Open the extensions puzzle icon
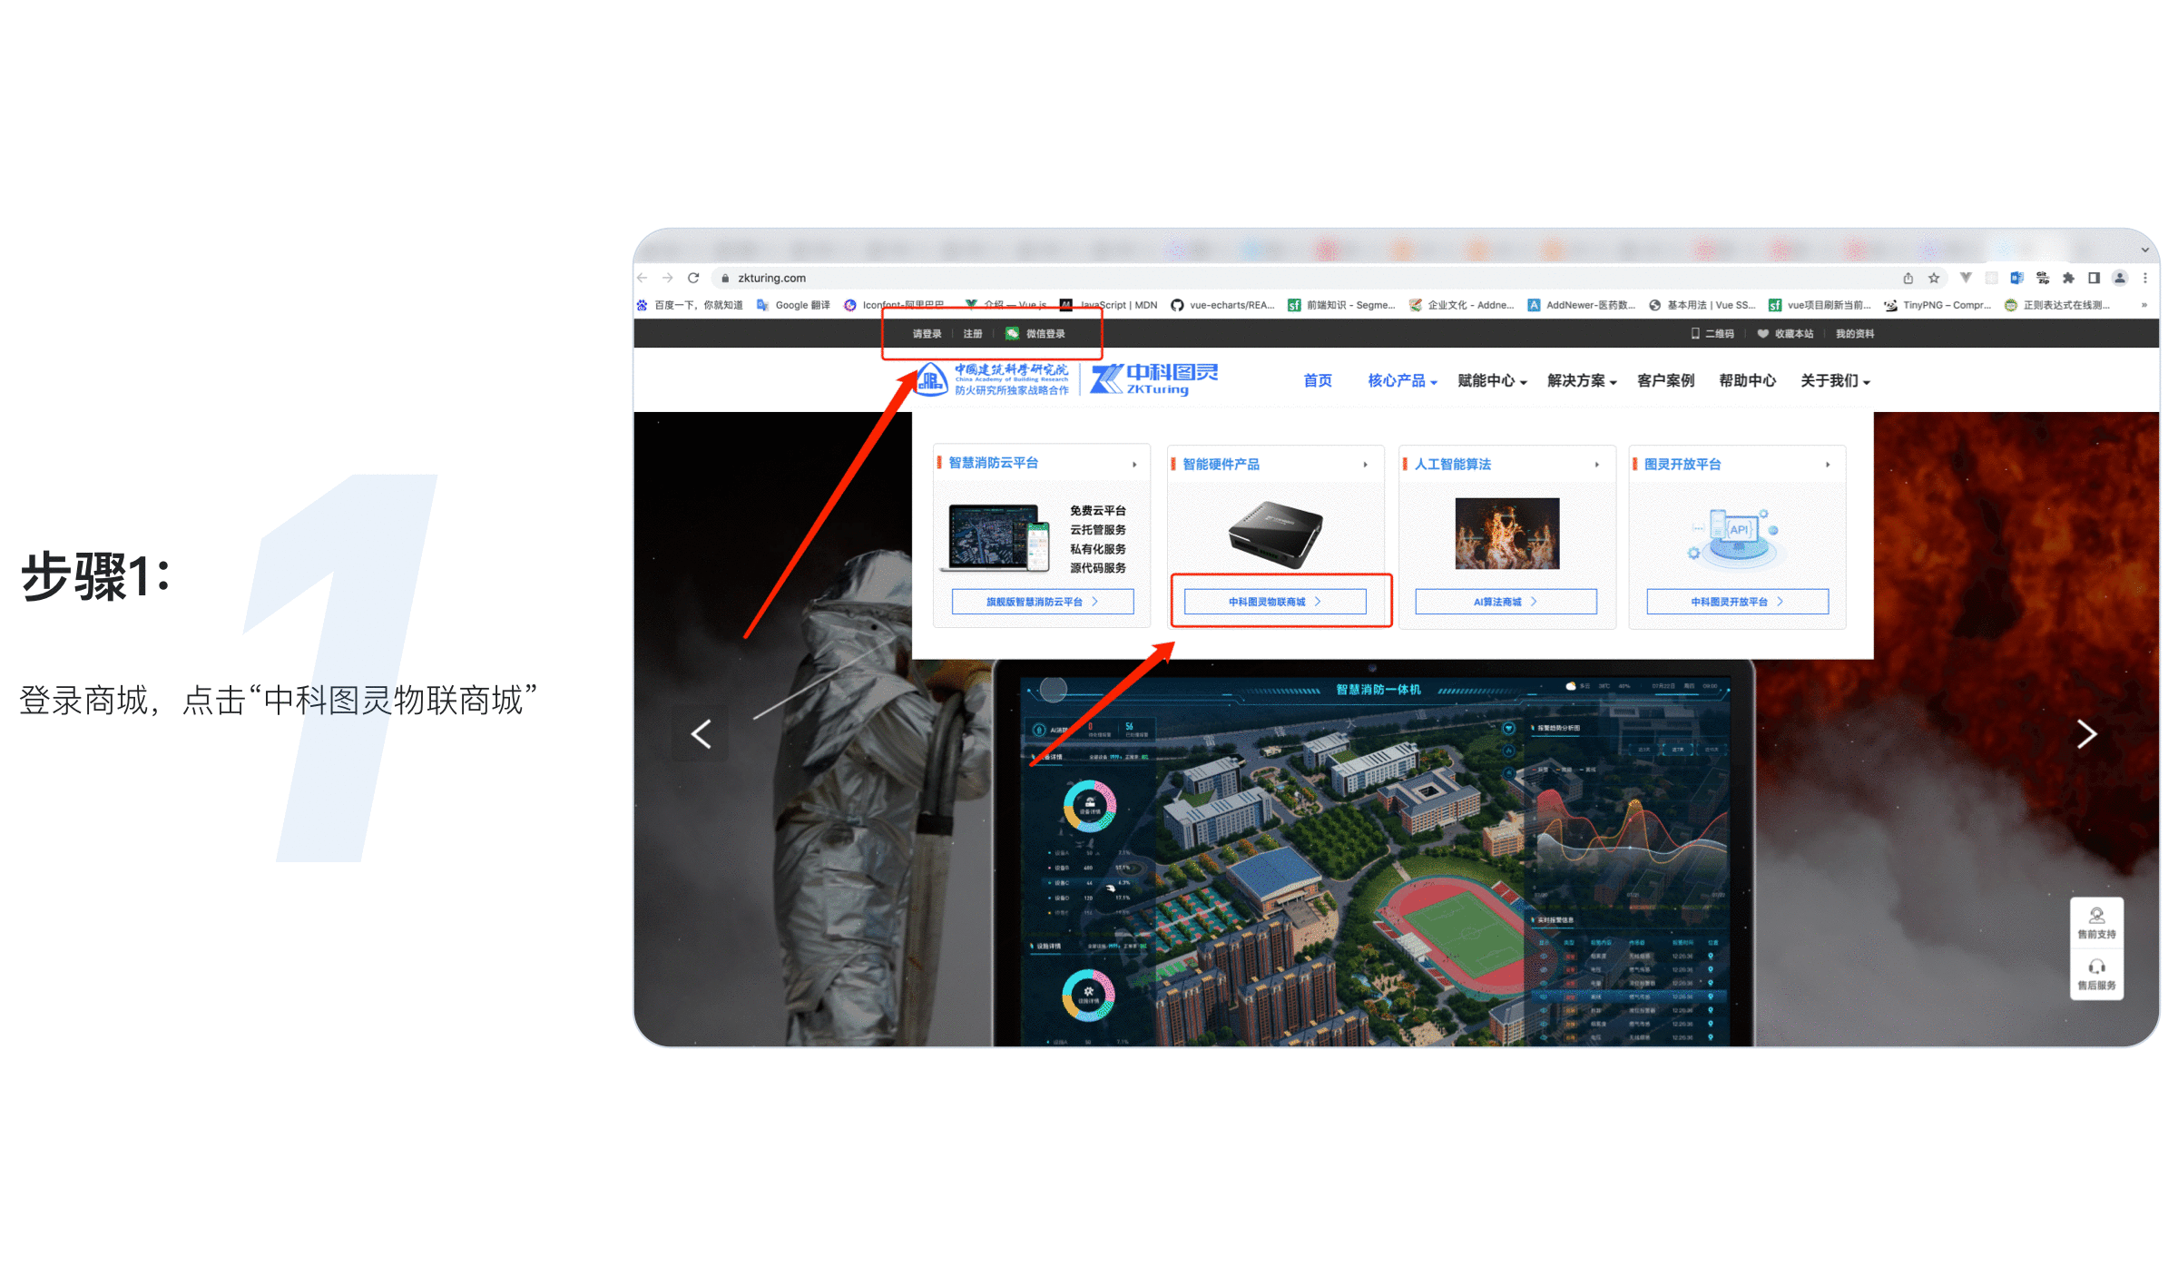The width and height of the screenshot is (2178, 1276). point(2068,278)
